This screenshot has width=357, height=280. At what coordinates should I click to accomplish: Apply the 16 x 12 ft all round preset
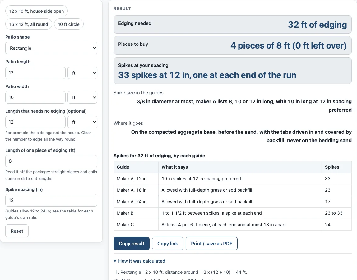tap(29, 24)
